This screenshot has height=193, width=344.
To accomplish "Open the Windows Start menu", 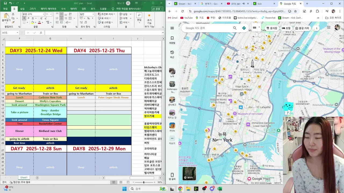I will click(124, 189).
